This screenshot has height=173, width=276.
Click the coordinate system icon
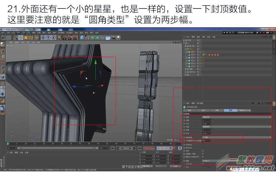click(x=59, y=38)
